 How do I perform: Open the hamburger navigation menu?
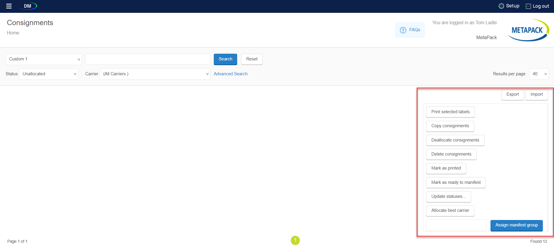[x=9, y=6]
